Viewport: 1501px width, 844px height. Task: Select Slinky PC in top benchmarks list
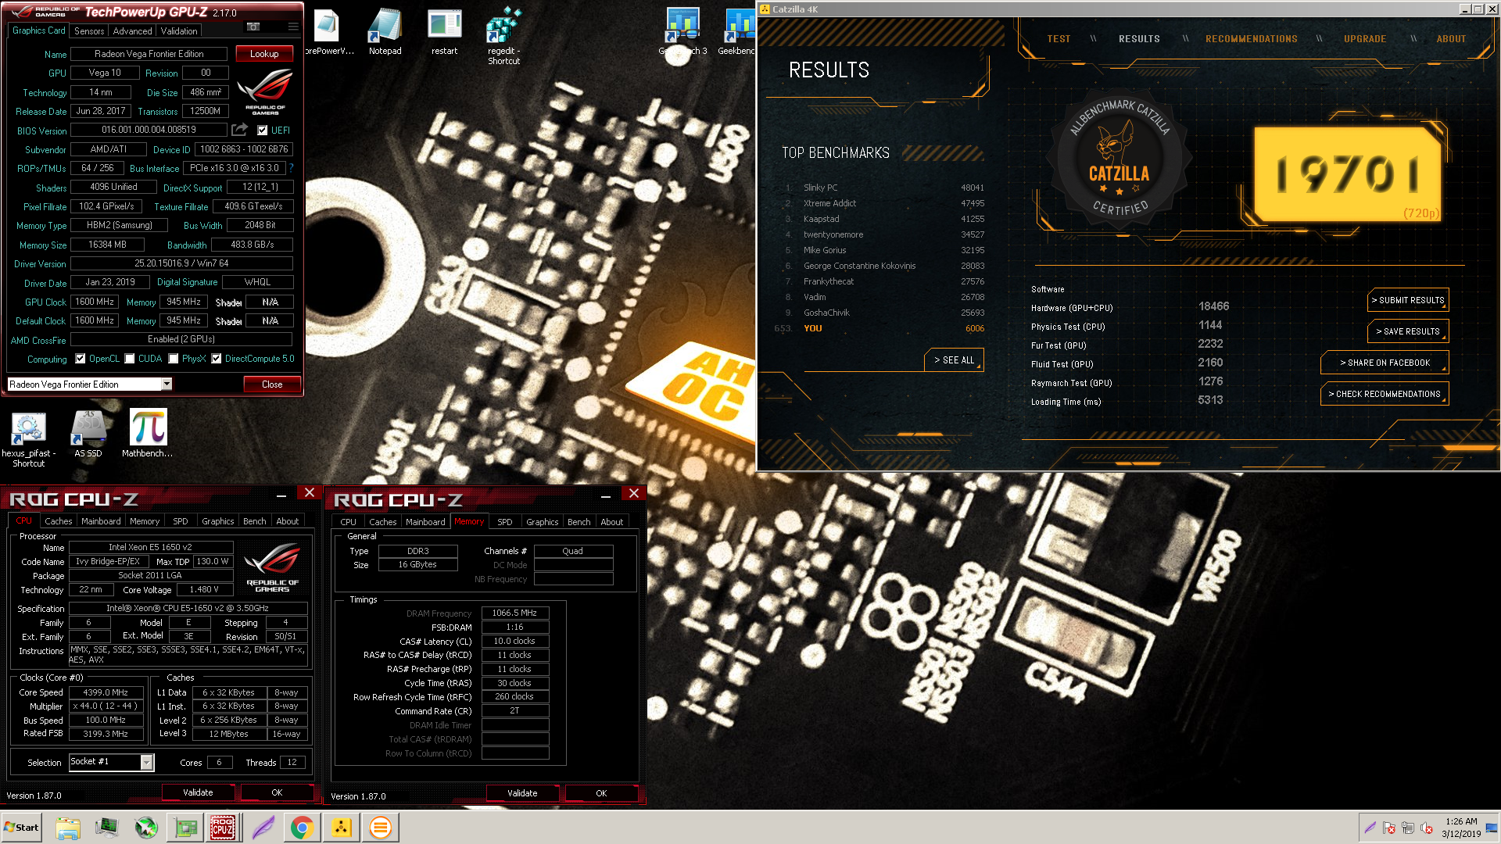click(x=883, y=188)
